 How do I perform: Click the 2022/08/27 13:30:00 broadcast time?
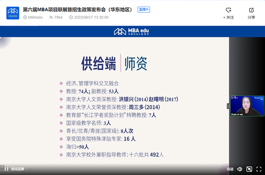91,17
